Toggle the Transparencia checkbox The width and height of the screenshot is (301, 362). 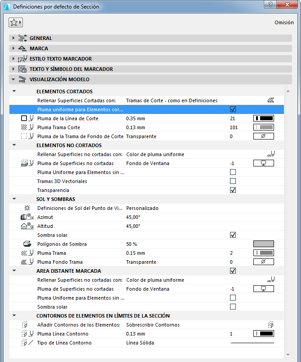pyautogui.click(x=233, y=190)
